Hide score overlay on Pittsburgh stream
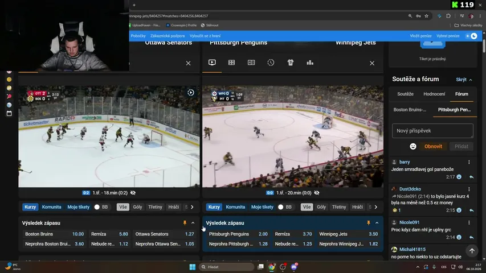486x273 pixels. tap(317, 193)
